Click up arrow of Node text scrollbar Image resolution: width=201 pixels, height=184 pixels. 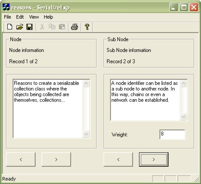[86, 83]
